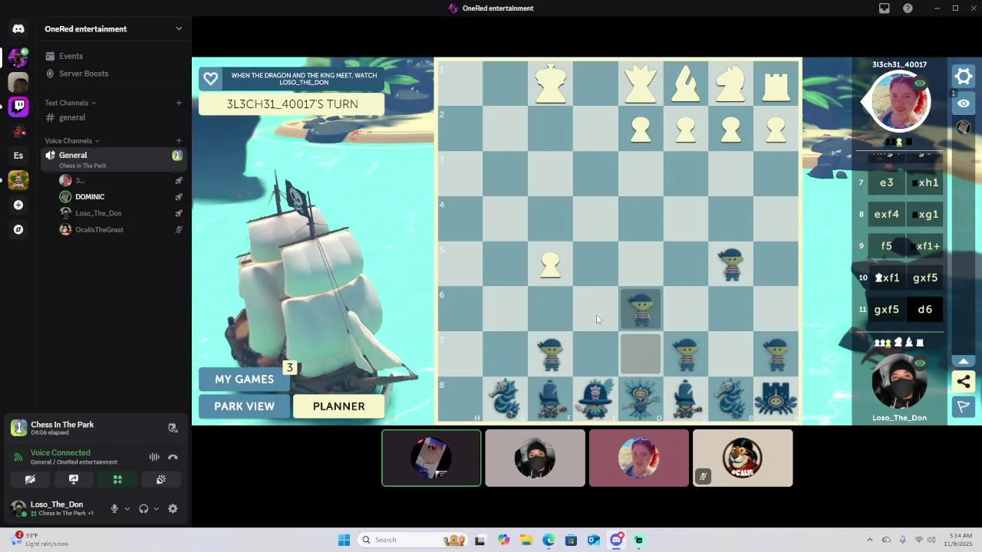Share your screen button

coord(74,479)
